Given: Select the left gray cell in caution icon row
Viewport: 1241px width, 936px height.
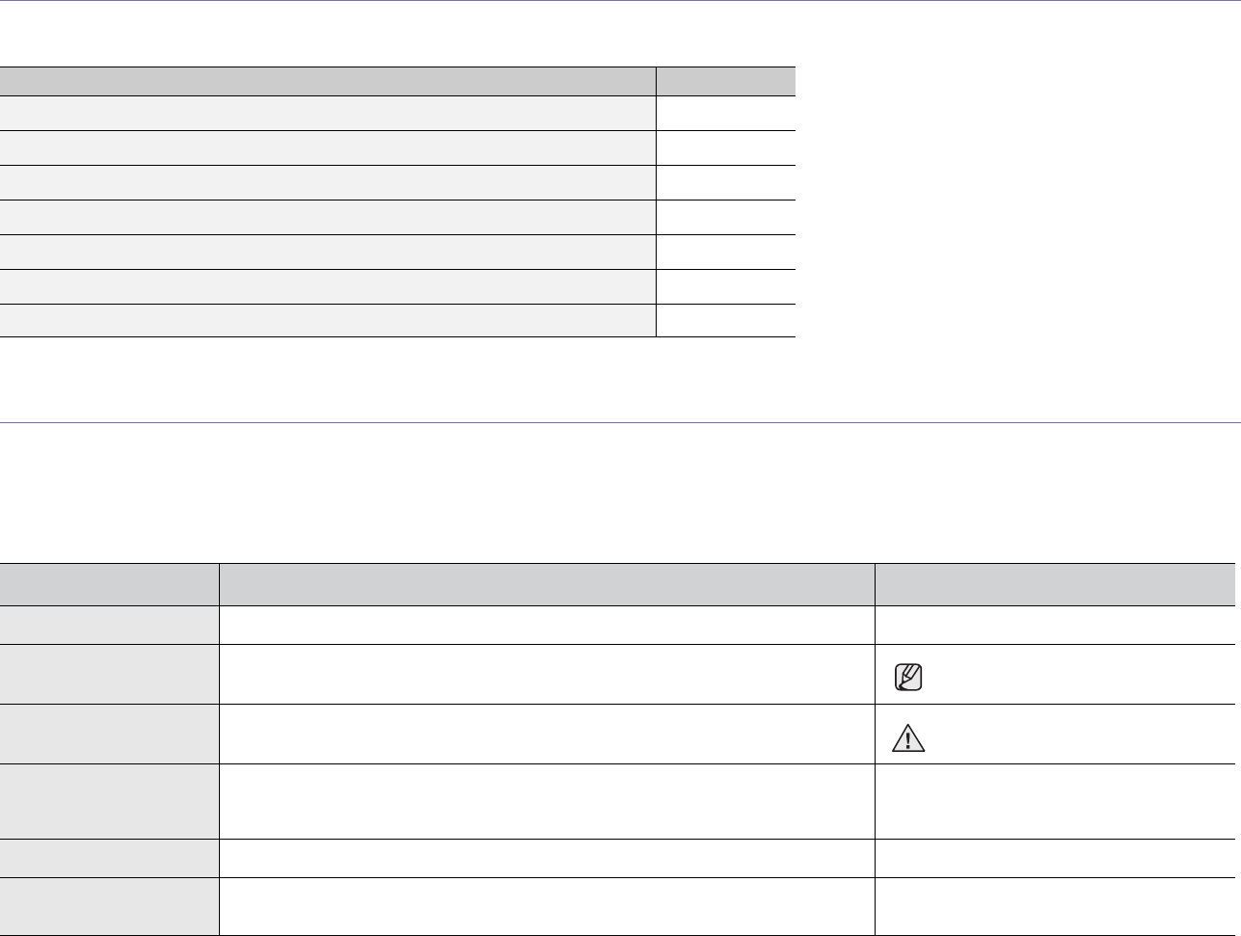Looking at the screenshot, I should tap(109, 735).
